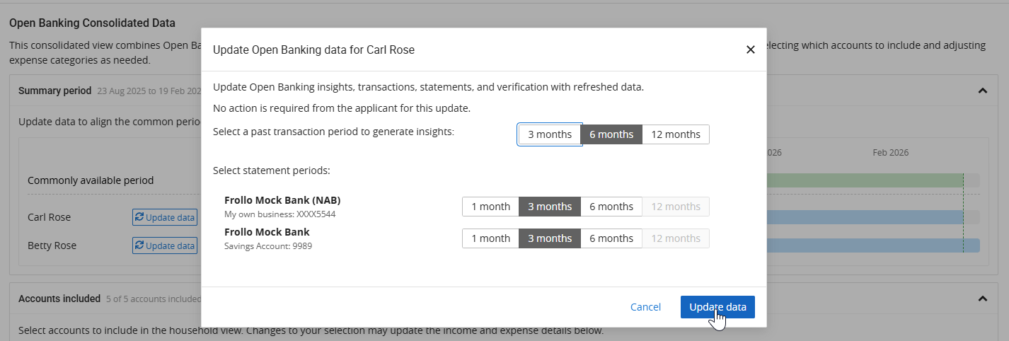Close the Update Open Banking data dialog
This screenshot has width=1009, height=341.
coord(751,50)
